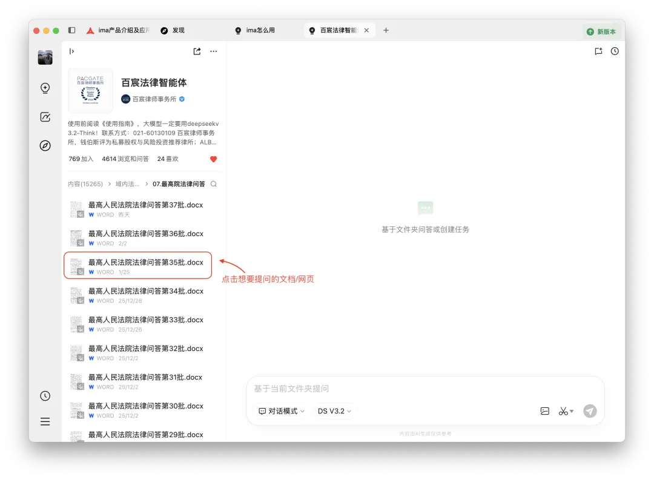
Task: Switch to the 发现 tab
Action: [173, 30]
